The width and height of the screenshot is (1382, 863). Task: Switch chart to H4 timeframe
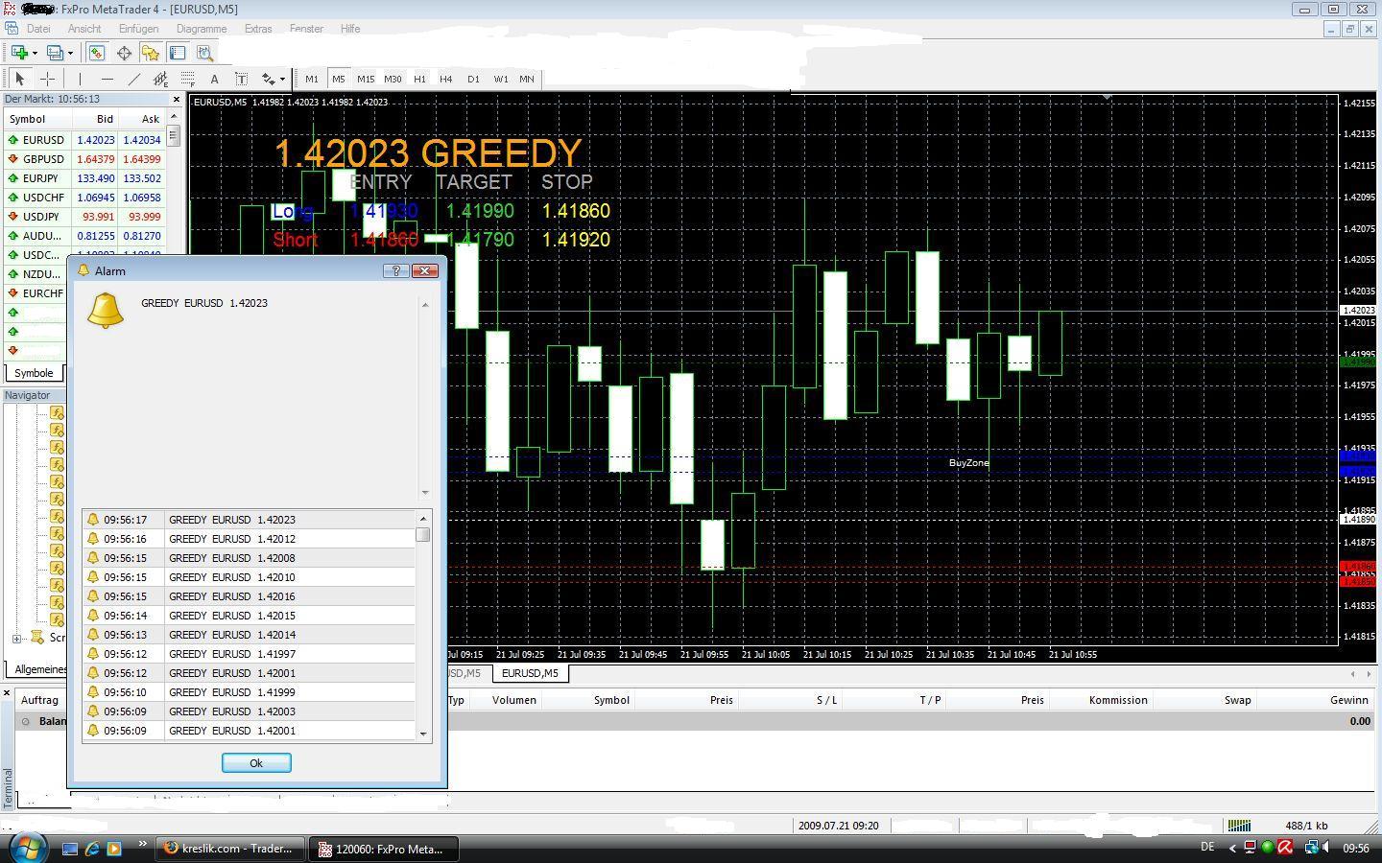(446, 79)
